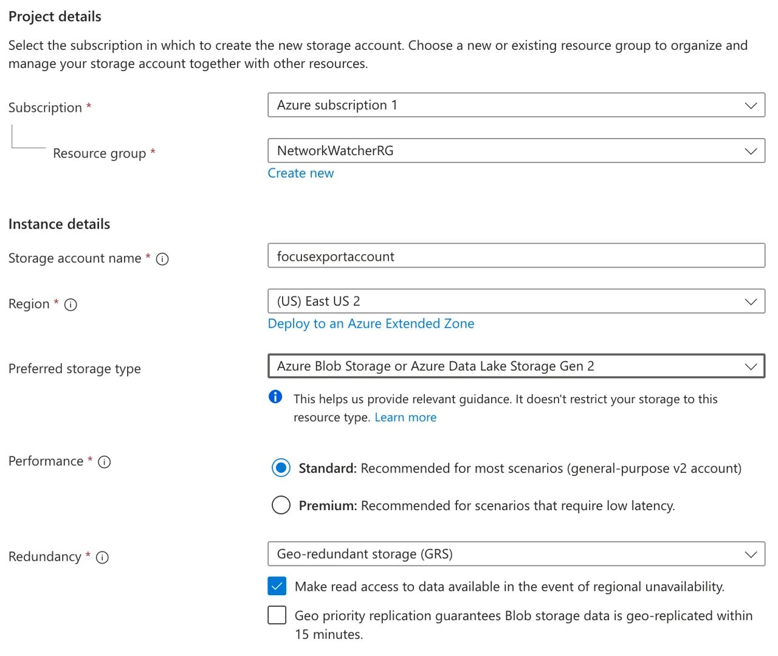Enable the Geo priority replication checkbox
This screenshot has width=778, height=656.
click(x=277, y=615)
